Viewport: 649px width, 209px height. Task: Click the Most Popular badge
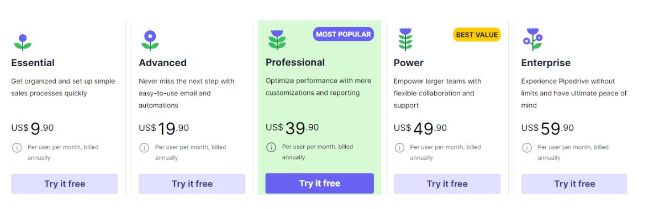click(x=343, y=34)
